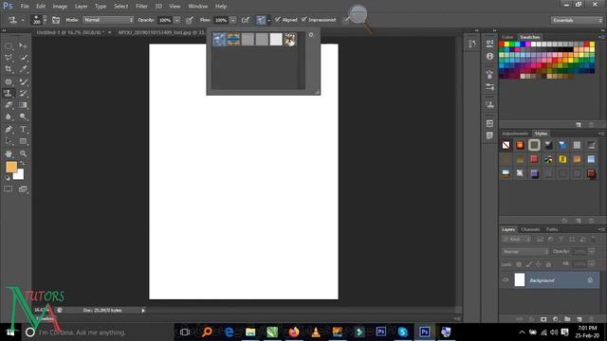Open the layer filter Kind dropdown
Image resolution: width=607 pixels, height=341 pixels.
(517, 240)
